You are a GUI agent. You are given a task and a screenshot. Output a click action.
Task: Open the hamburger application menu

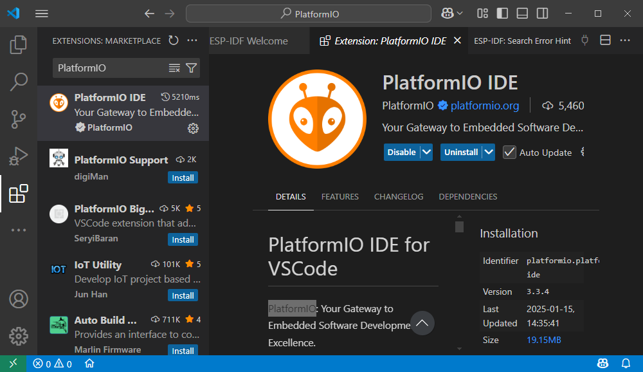point(41,14)
